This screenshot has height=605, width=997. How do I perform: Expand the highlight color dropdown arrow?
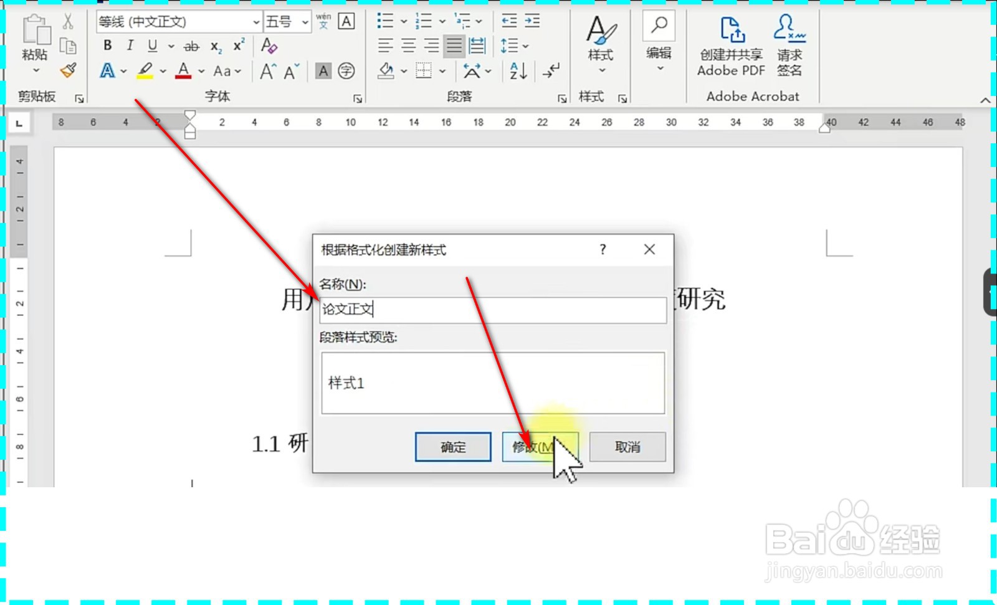click(163, 71)
